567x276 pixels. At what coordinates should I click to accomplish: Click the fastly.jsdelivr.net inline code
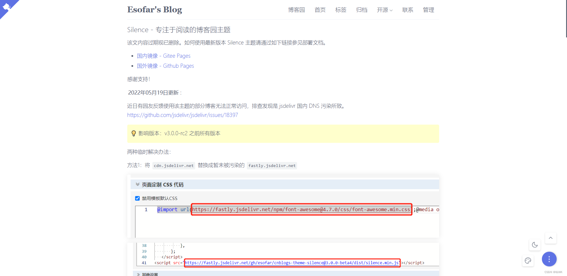click(272, 166)
